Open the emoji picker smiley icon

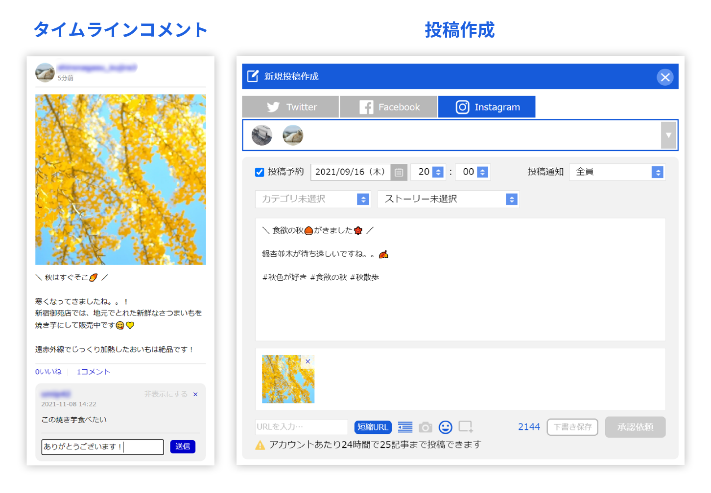pyautogui.click(x=445, y=427)
